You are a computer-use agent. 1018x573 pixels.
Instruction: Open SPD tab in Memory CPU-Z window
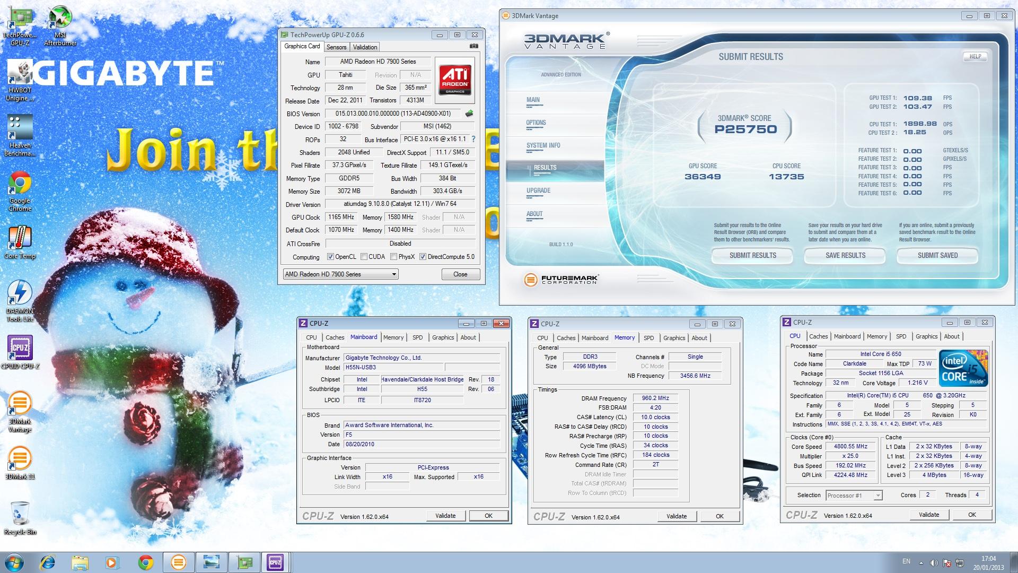[x=648, y=338]
